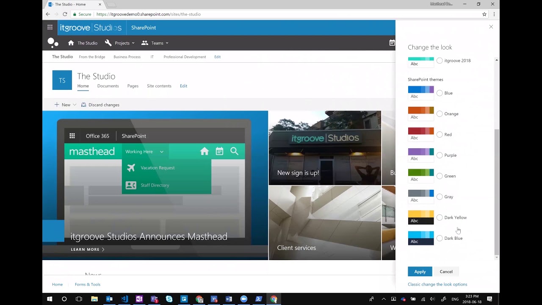Open the Client services news tile
This screenshot has height=305, width=542.
pos(325,223)
